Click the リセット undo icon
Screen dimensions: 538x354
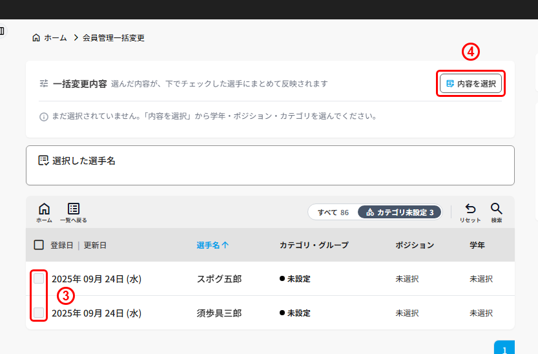pyautogui.click(x=470, y=213)
